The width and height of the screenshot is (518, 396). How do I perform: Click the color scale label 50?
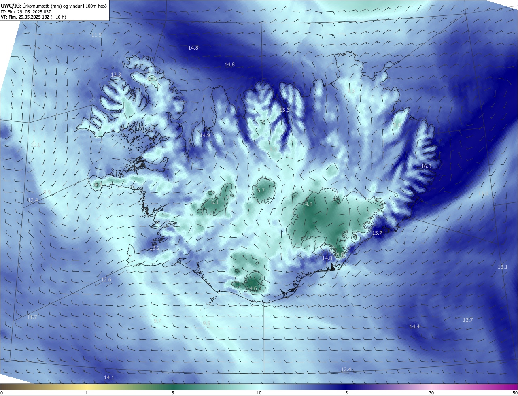tap(515, 393)
